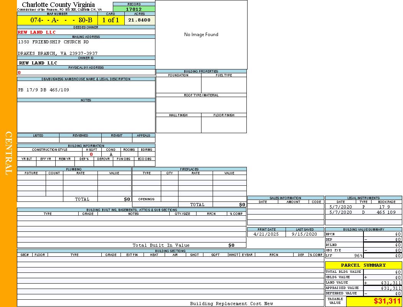Click the red deeded owner name
Image resolution: width=403 pixels, height=307 pixels.
pos(37,32)
